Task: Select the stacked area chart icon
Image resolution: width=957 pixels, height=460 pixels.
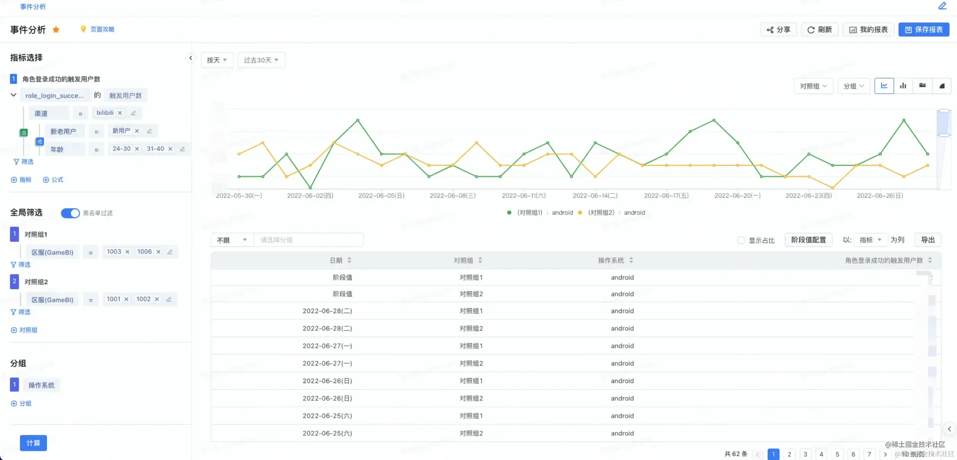Action: [922, 86]
